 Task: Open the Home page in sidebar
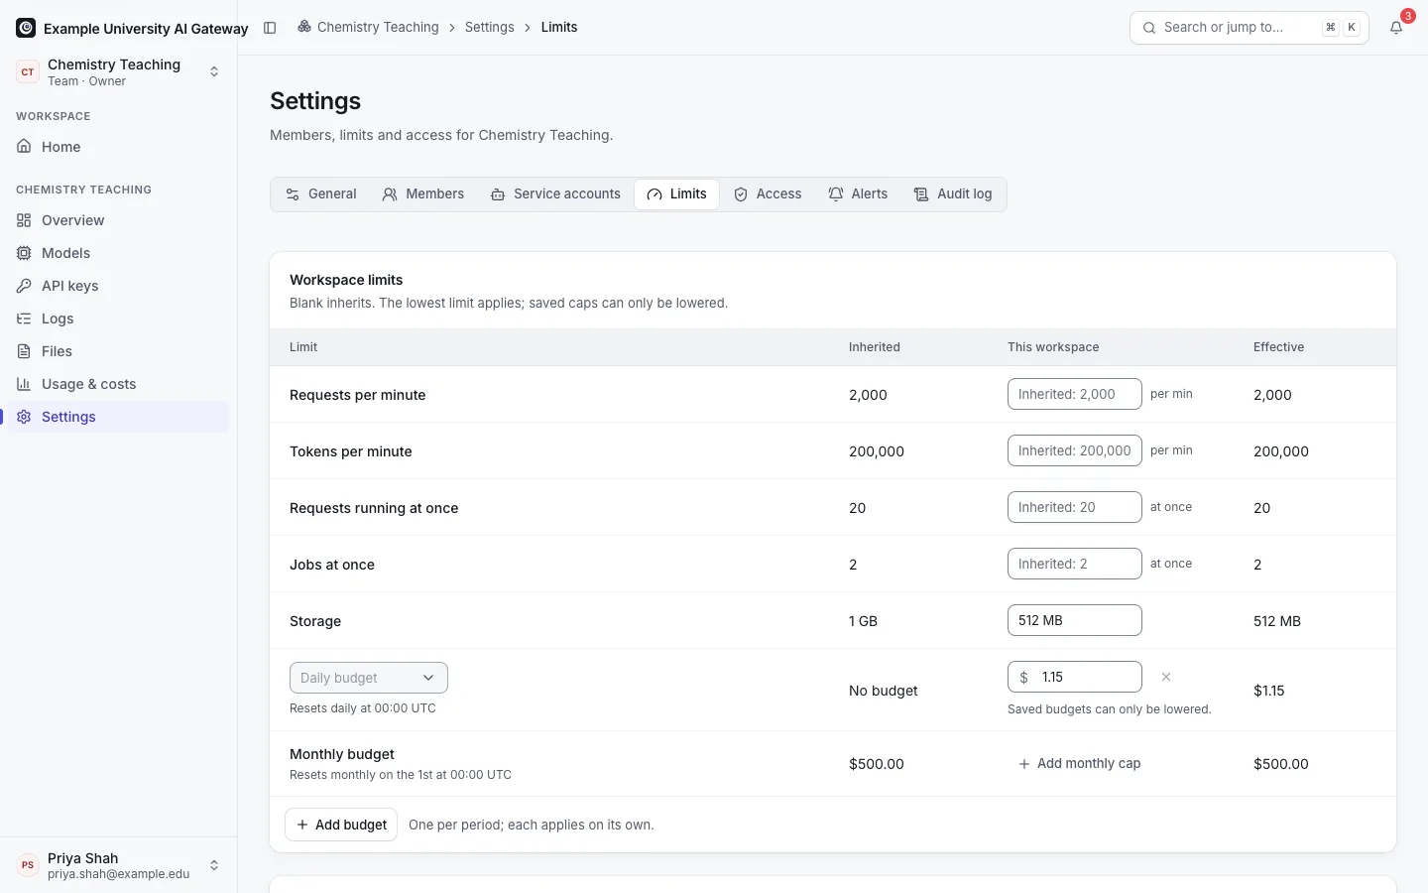click(x=119, y=147)
